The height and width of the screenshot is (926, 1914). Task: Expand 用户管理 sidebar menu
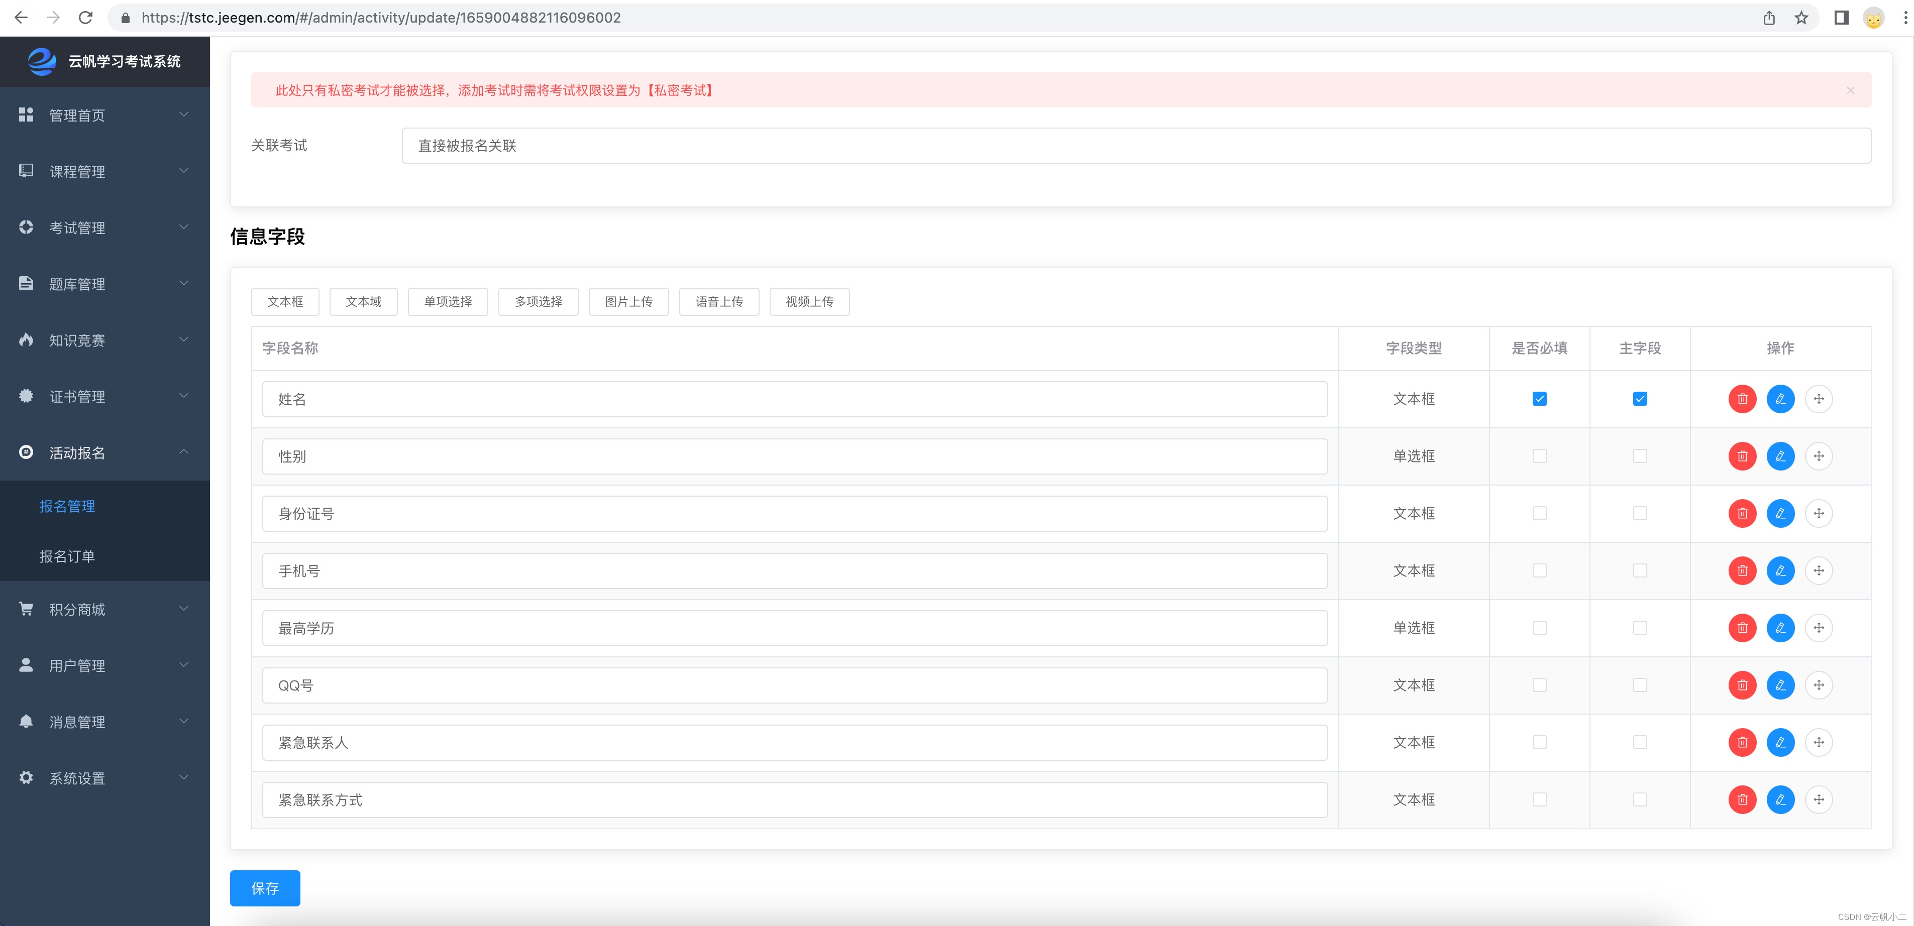click(105, 665)
